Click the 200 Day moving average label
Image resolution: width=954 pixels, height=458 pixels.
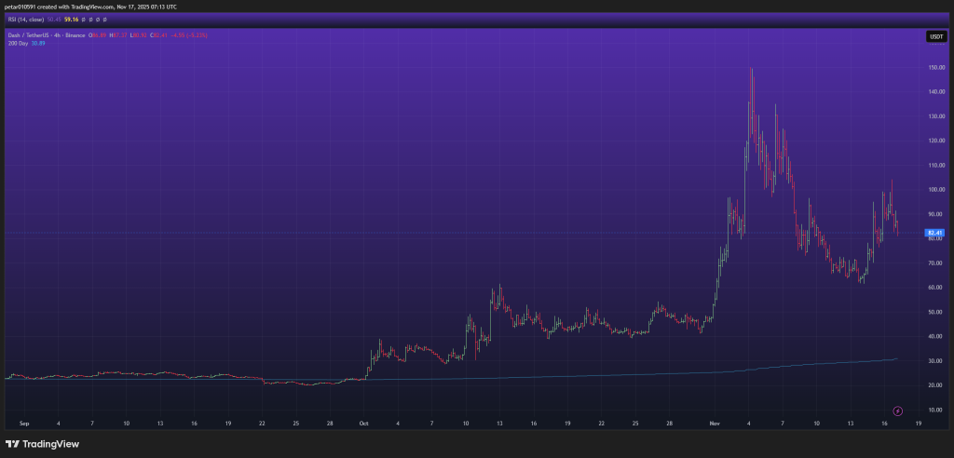pos(16,43)
